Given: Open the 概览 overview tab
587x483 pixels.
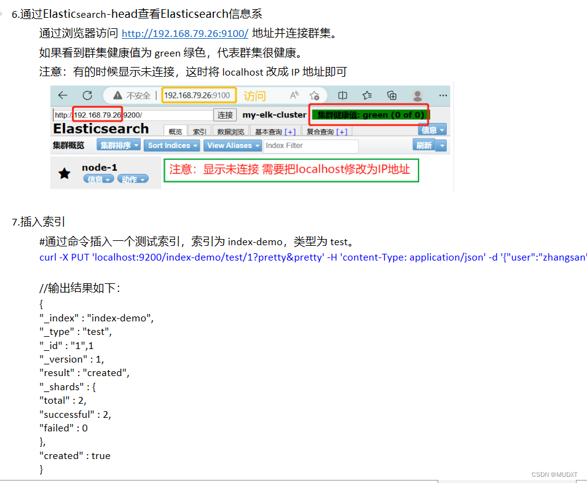Looking at the screenshot, I should [x=175, y=132].
